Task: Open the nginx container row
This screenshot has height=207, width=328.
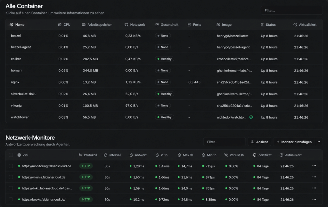Action: click(164, 82)
